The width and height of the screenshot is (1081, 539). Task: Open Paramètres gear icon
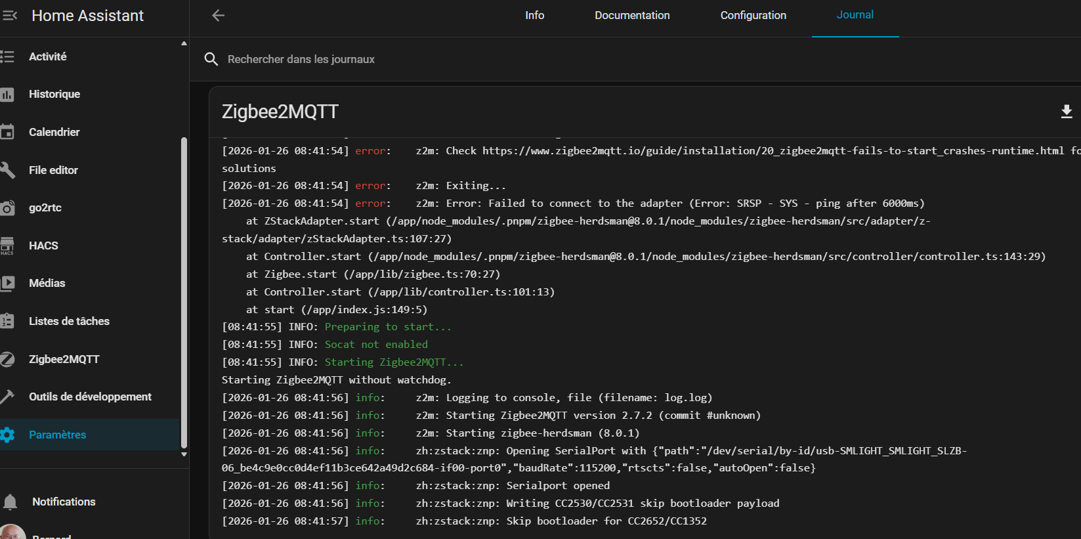click(7, 435)
